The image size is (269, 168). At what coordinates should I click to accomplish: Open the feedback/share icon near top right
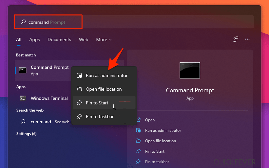pyautogui.click(x=236, y=39)
